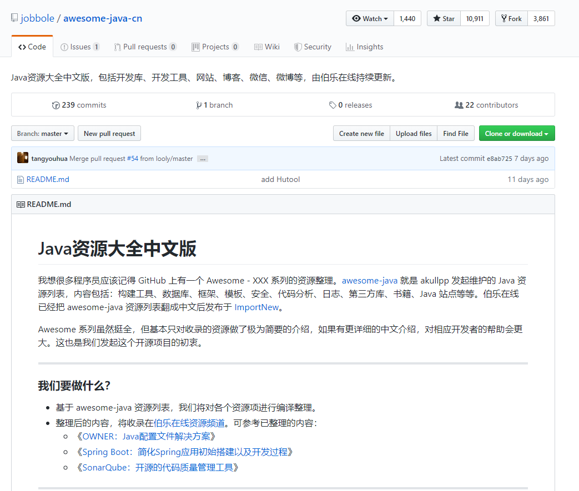Click the contributors people icon
The height and width of the screenshot is (491, 579).
coord(459,105)
